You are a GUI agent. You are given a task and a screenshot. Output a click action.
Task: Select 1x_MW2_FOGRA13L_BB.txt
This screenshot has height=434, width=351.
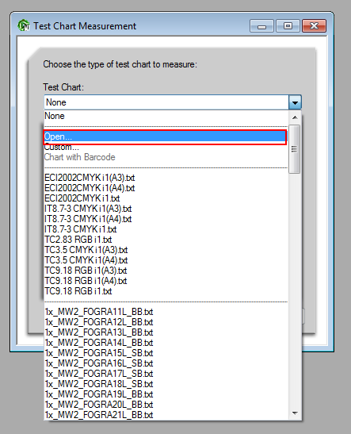[x=166, y=332]
